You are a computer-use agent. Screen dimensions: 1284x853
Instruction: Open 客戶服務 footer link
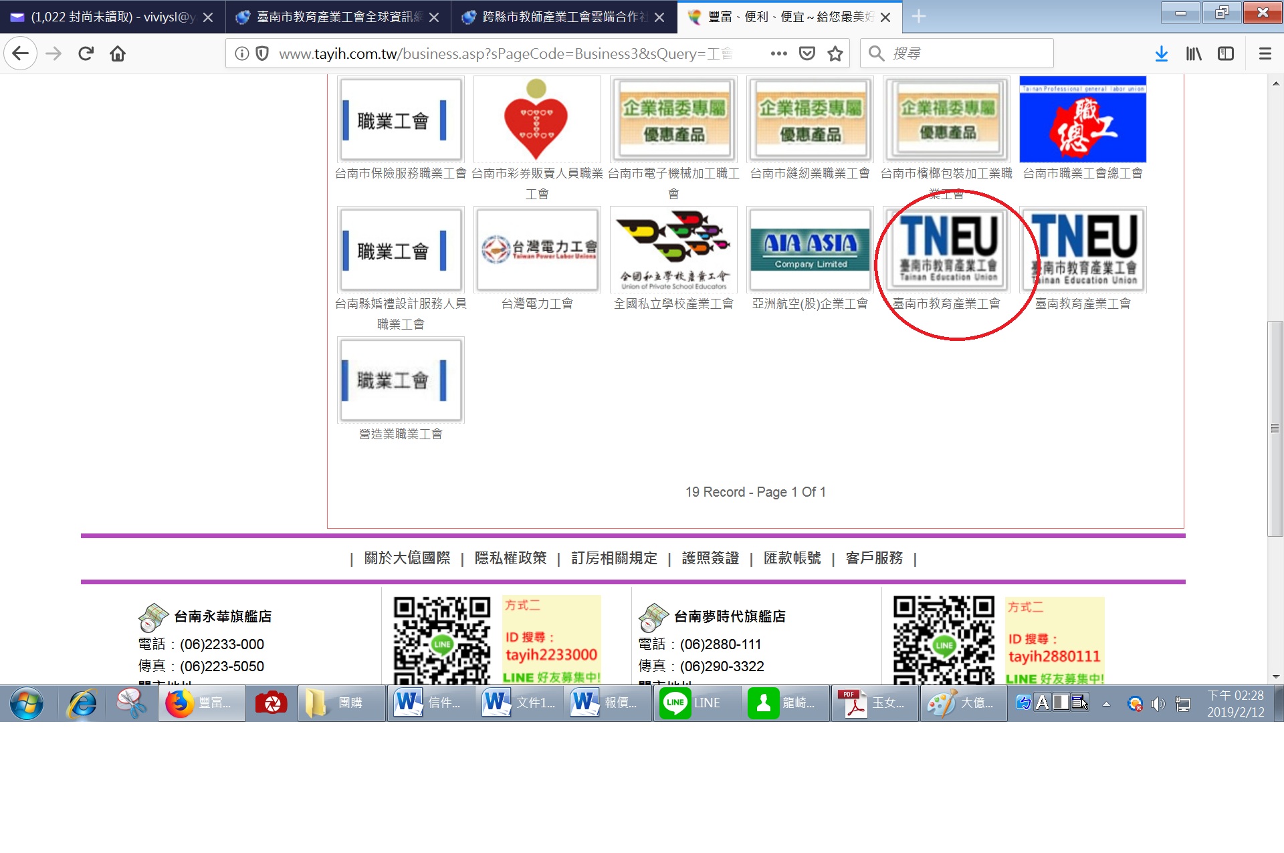point(874,558)
